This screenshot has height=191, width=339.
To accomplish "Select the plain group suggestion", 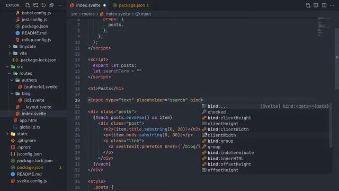I will click(x=265, y=147).
